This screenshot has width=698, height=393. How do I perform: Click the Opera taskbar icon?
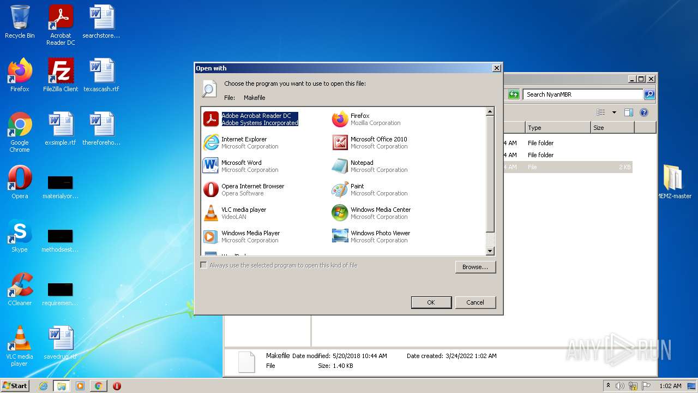[x=117, y=386]
